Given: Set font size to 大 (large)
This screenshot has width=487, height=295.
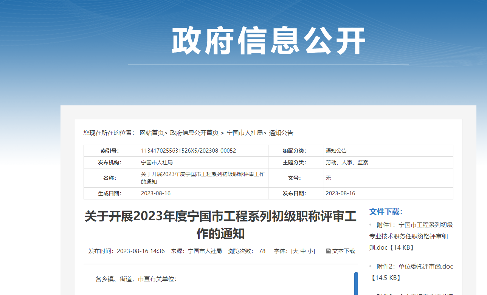Looking at the screenshot, I should (x=295, y=251).
